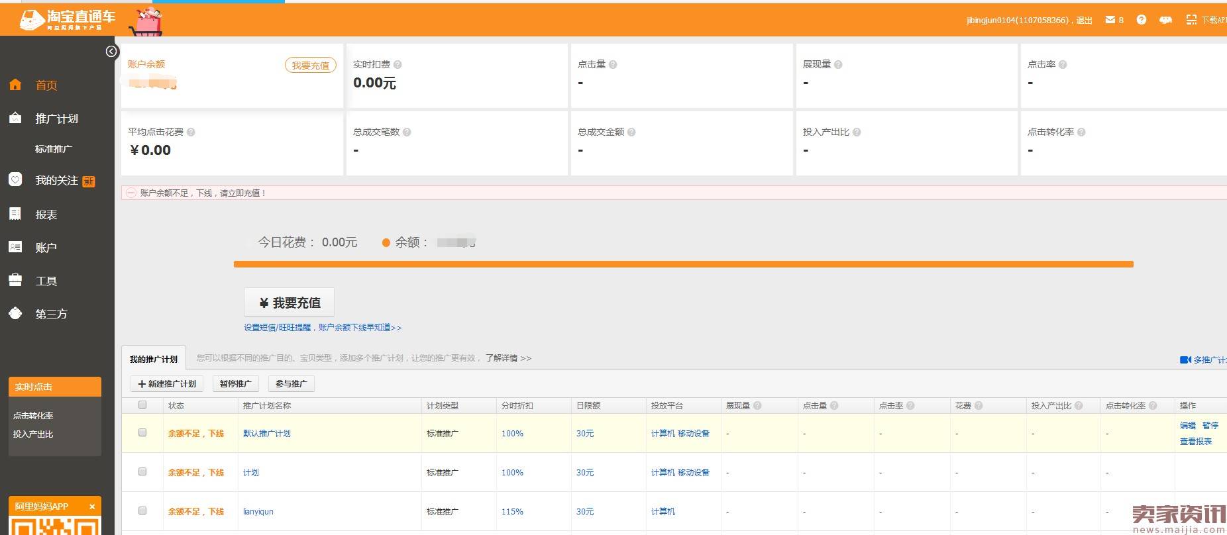The image size is (1227, 535).
Task: Open the help question mark in the header
Action: (x=1141, y=20)
